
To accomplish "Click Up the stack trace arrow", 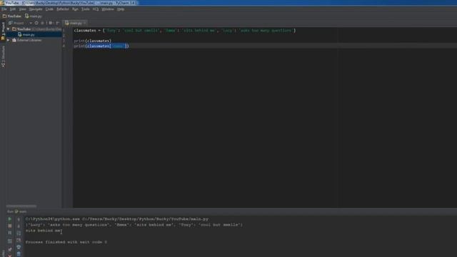I will click(19, 219).
